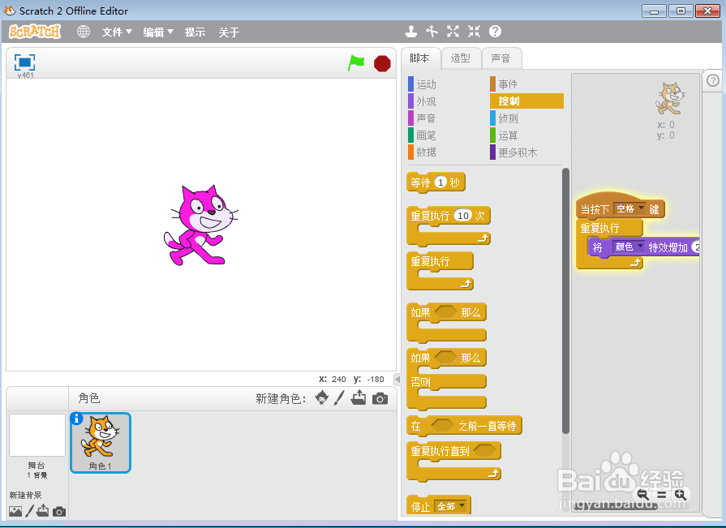Screen dimensions: 726x528
Task: Select the 角色1 sprite thumbnail
Action: pyautogui.click(x=101, y=443)
